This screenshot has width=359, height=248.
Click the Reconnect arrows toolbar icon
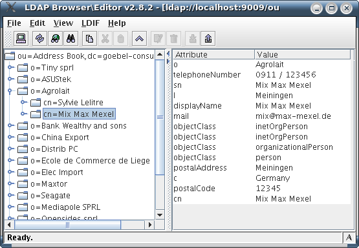(x=39, y=38)
